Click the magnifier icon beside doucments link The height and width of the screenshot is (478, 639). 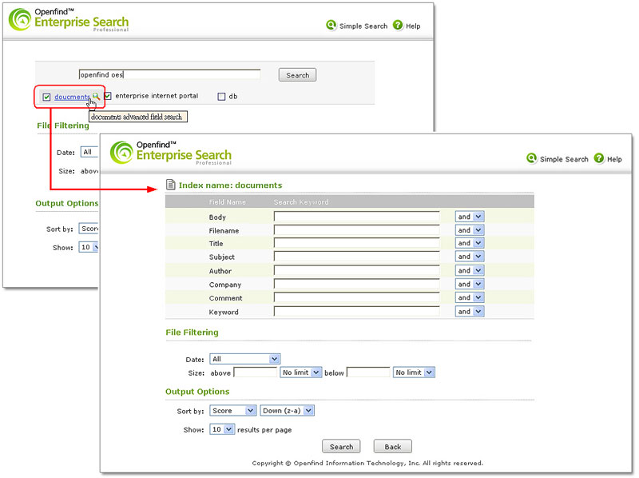[96, 97]
